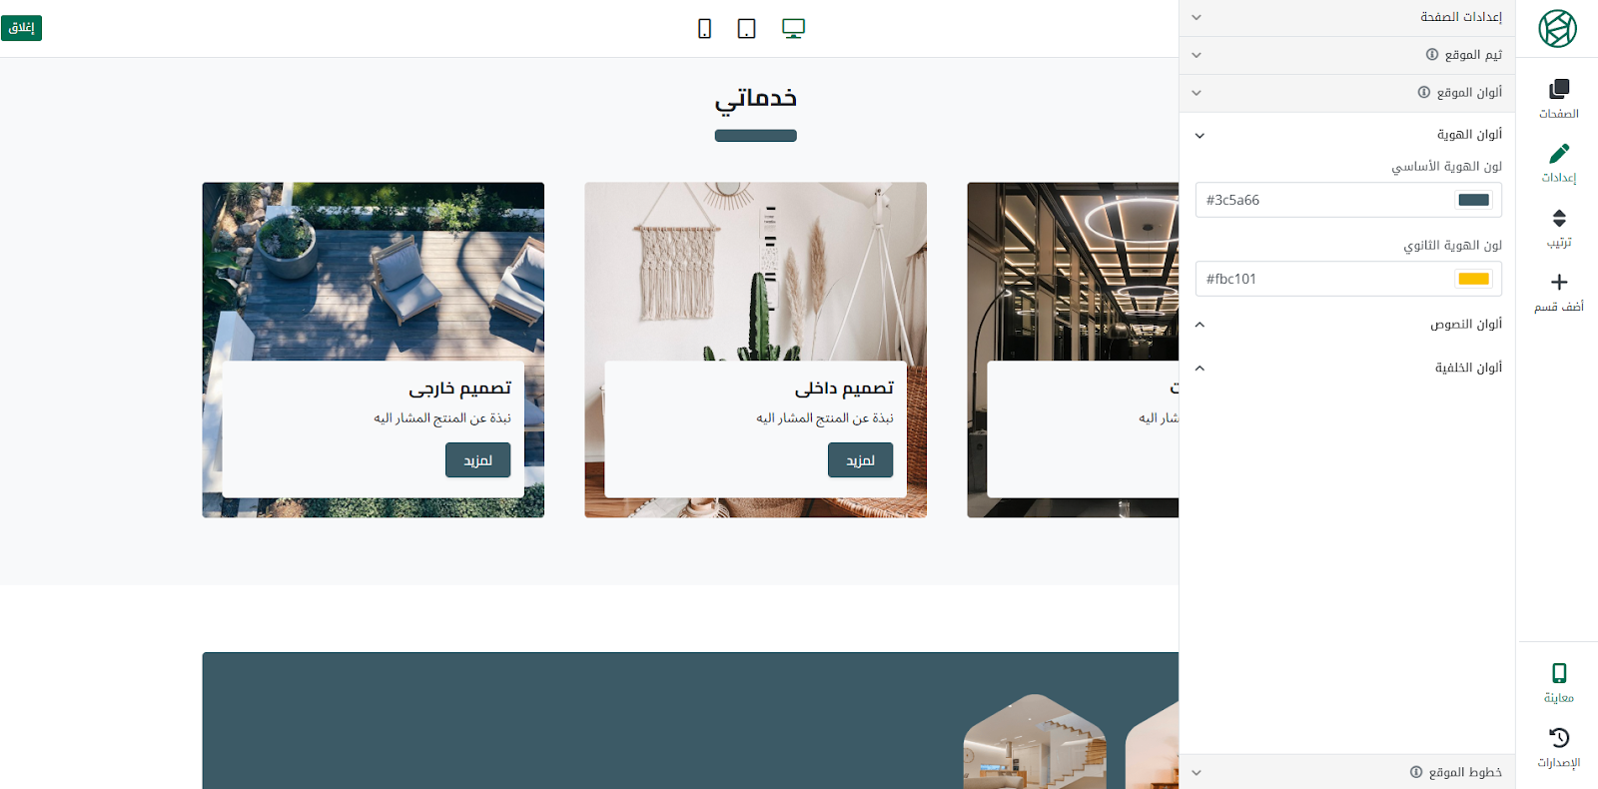Image resolution: width=1598 pixels, height=789 pixels.
Task: Switch to tablet preview icon
Action: click(746, 29)
